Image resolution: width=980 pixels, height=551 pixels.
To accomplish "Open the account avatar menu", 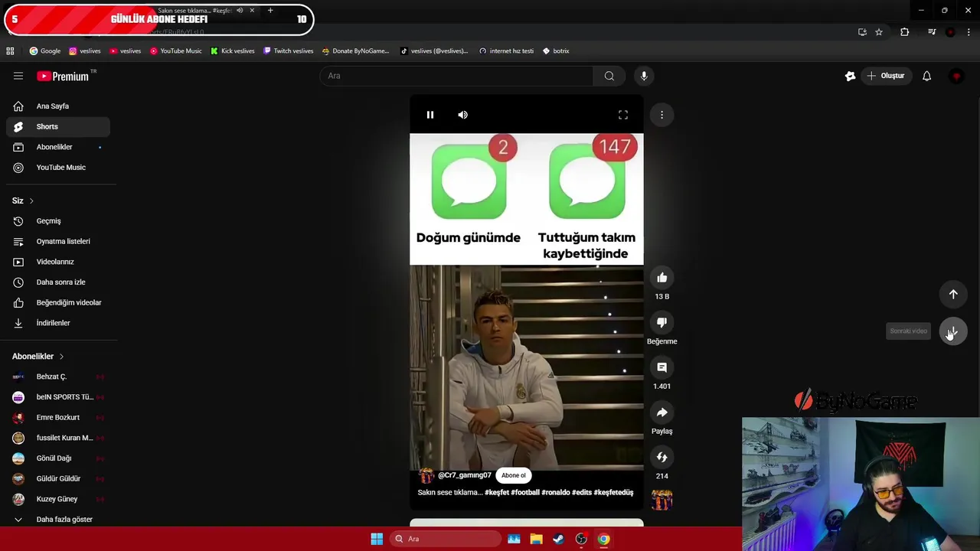I will point(956,76).
